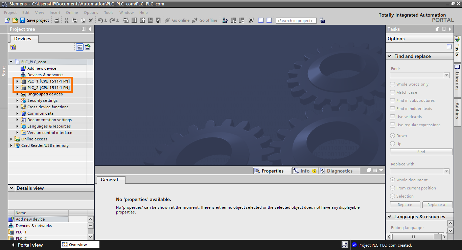The image size is (462, 250).
Task: Upload from device toolbar icon
Action: pyautogui.click(x=142, y=20)
